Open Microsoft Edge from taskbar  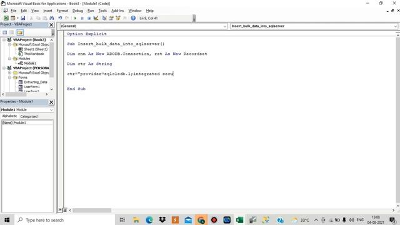click(149, 220)
